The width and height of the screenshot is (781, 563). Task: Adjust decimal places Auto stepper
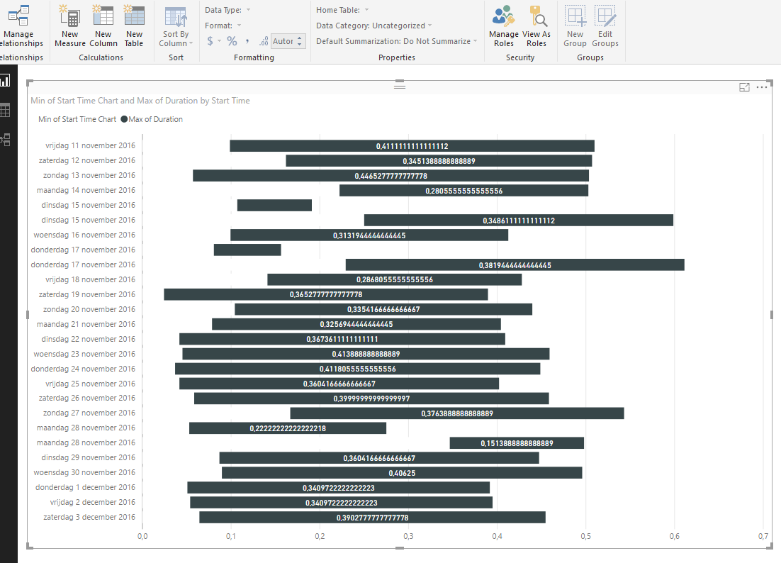(299, 41)
